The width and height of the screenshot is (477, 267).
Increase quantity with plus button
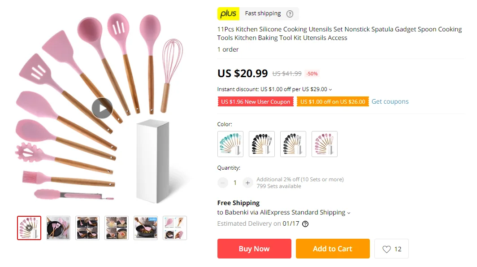(x=247, y=183)
